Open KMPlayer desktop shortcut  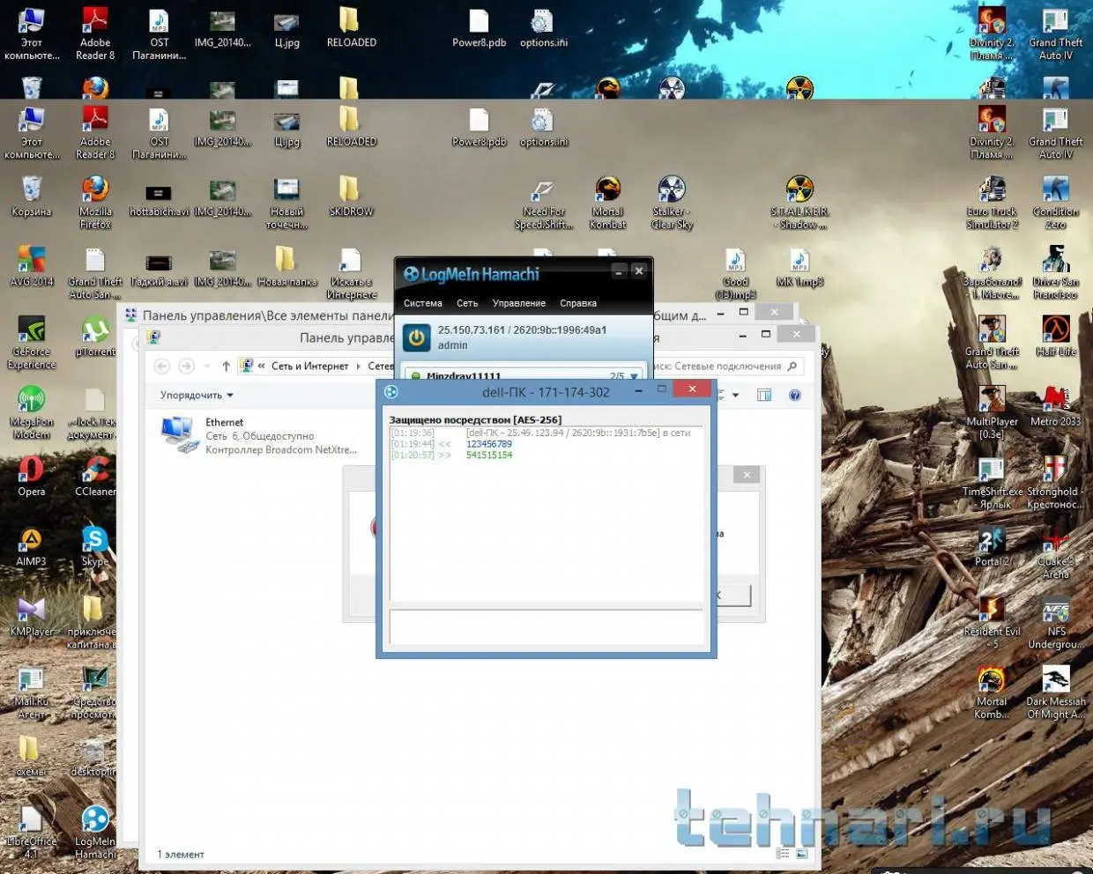(x=32, y=616)
